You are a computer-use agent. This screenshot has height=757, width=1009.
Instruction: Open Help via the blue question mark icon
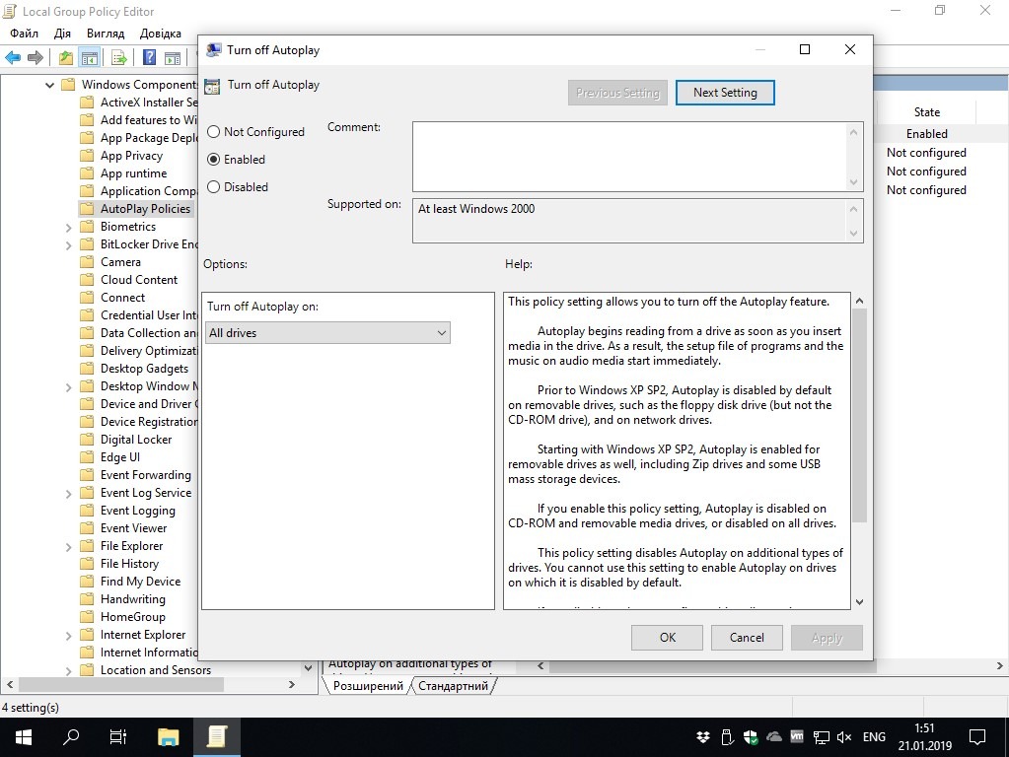[149, 58]
